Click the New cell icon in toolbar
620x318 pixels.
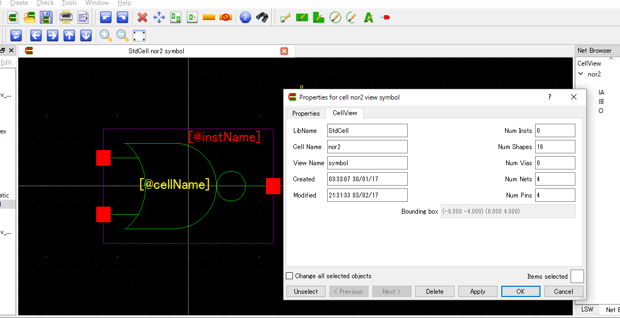pos(13,17)
